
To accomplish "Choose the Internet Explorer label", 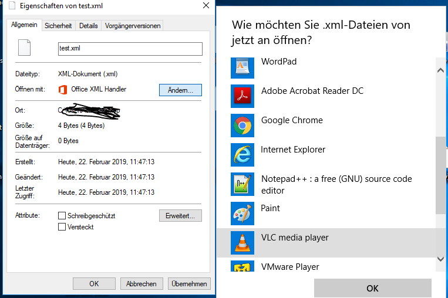I will (x=293, y=150).
